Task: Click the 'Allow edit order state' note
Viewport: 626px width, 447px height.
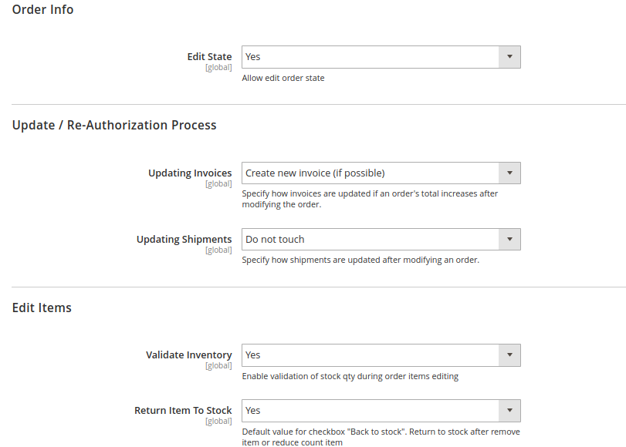Action: (x=283, y=78)
